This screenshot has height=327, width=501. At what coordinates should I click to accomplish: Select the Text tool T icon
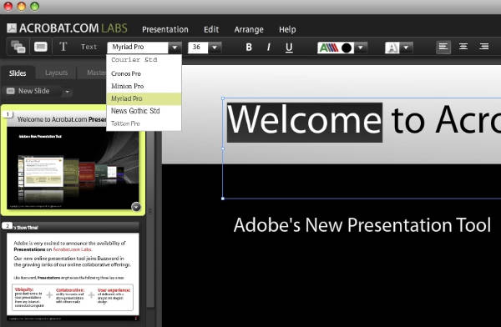(63, 47)
